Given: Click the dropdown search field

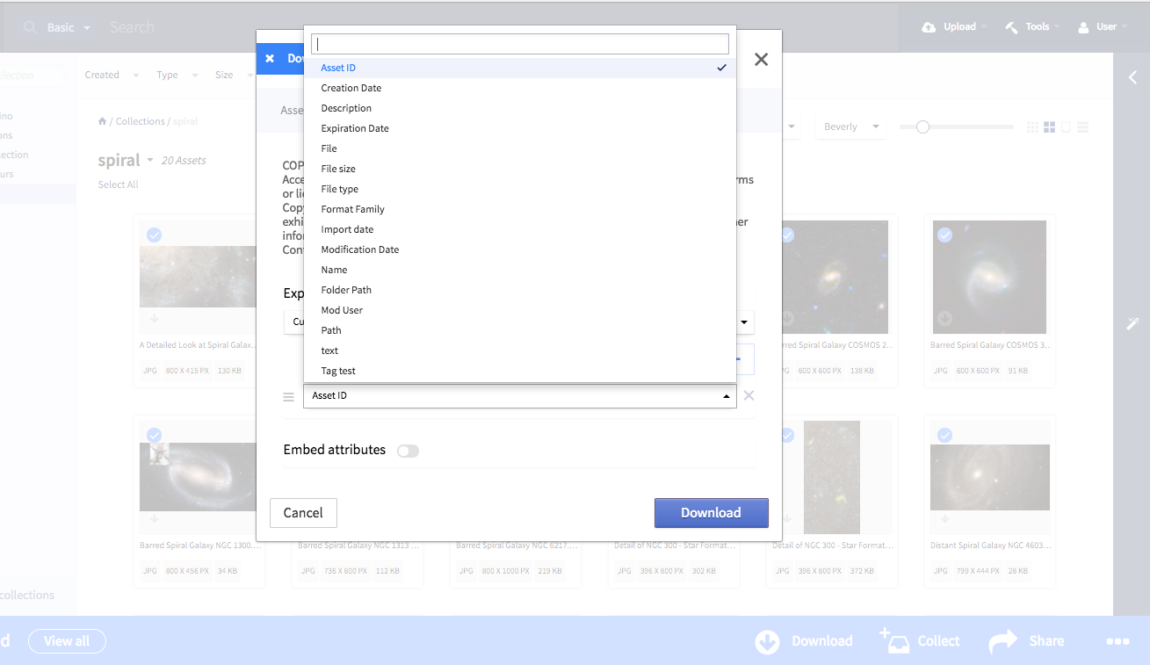Looking at the screenshot, I should pos(520,44).
